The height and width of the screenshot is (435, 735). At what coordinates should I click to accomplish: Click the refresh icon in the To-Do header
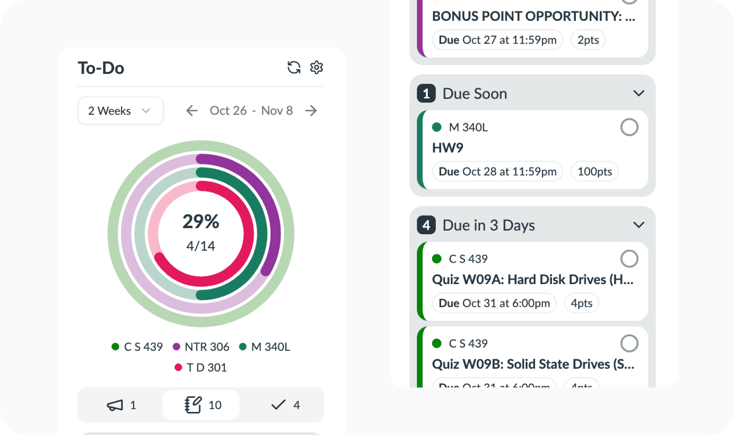(294, 67)
